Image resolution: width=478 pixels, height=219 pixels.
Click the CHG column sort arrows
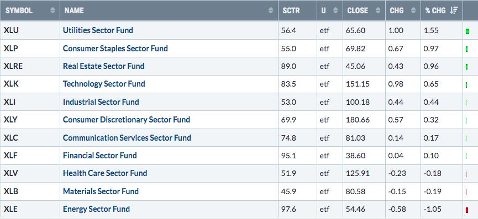(413, 10)
